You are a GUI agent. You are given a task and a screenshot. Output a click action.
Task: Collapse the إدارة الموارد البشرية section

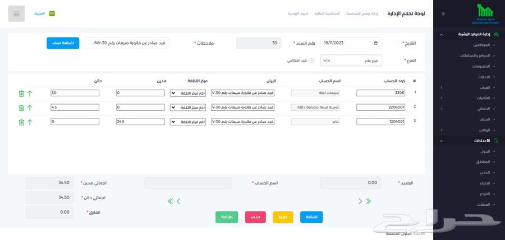[x=441, y=34]
